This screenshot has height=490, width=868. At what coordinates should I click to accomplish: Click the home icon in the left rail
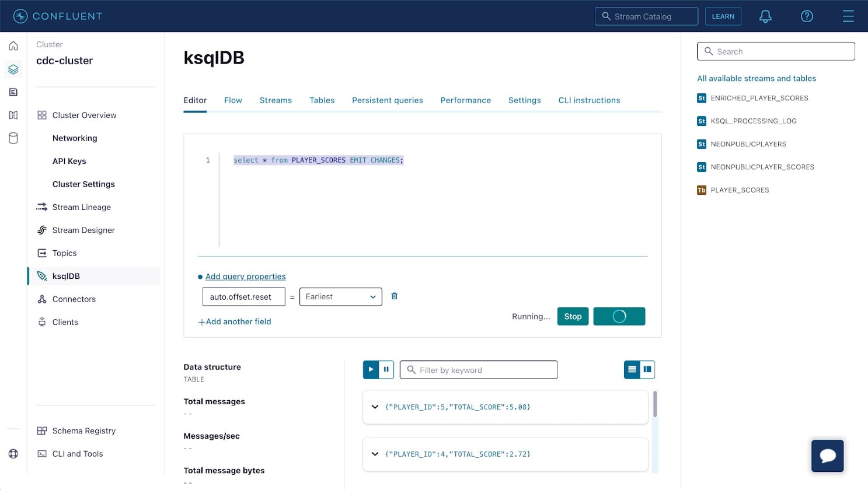pos(13,45)
